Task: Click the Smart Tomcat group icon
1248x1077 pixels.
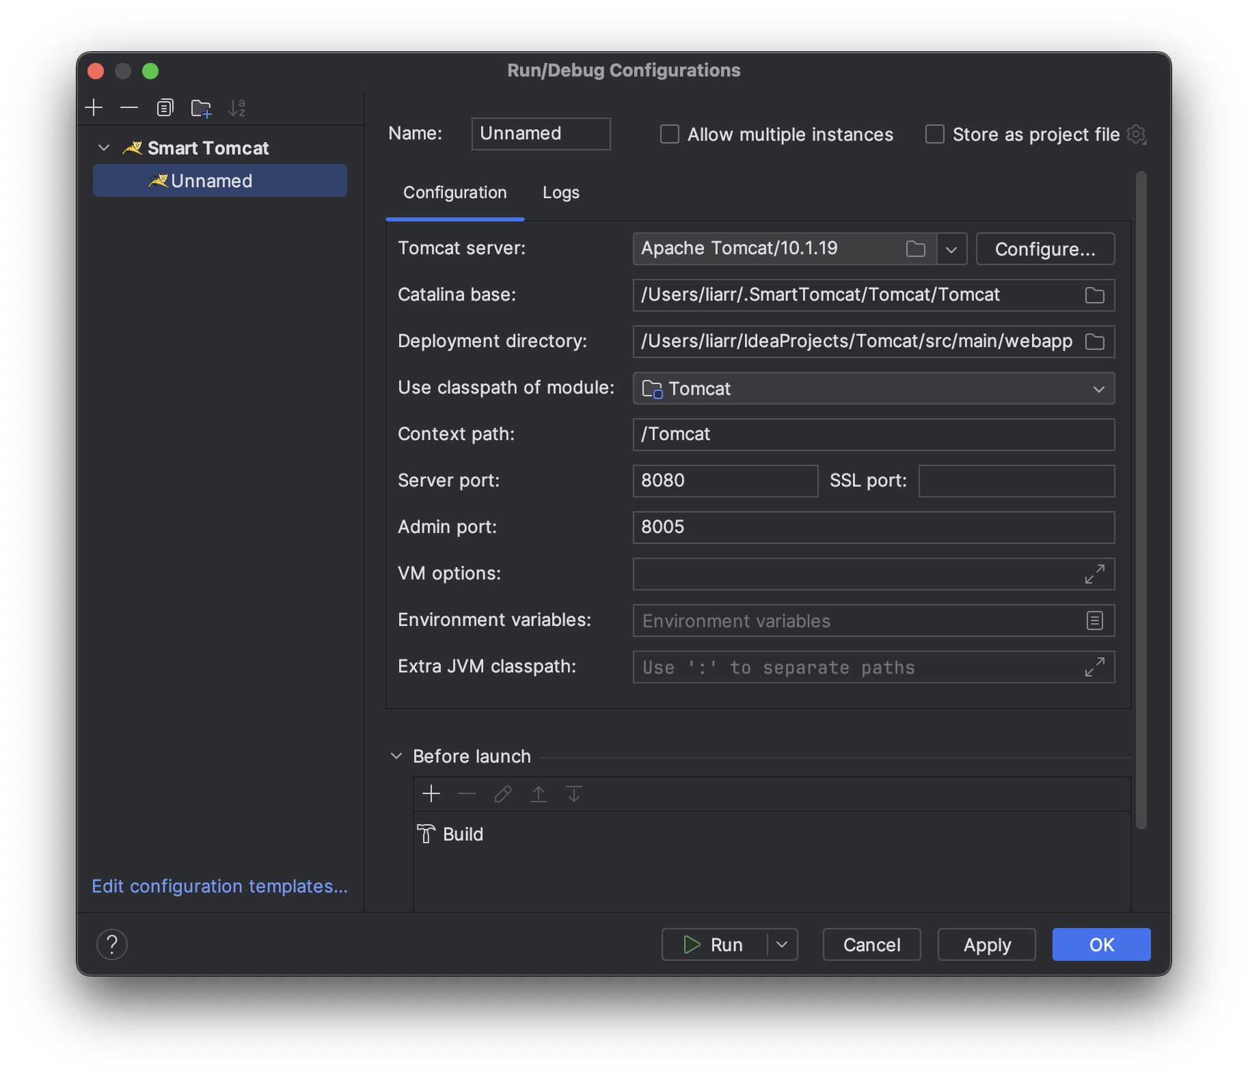Action: pyautogui.click(x=133, y=148)
